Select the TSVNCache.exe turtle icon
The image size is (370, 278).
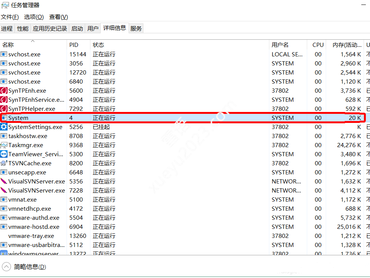tap(4, 163)
